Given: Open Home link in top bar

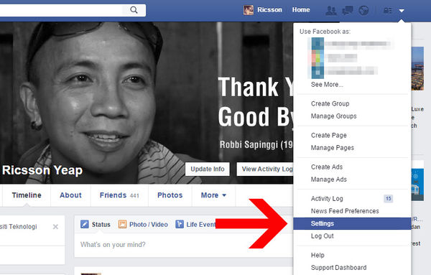Looking at the screenshot, I should tap(301, 10).
